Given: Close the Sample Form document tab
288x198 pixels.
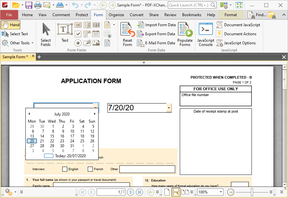Looking at the screenshot, I should tap(33, 56).
